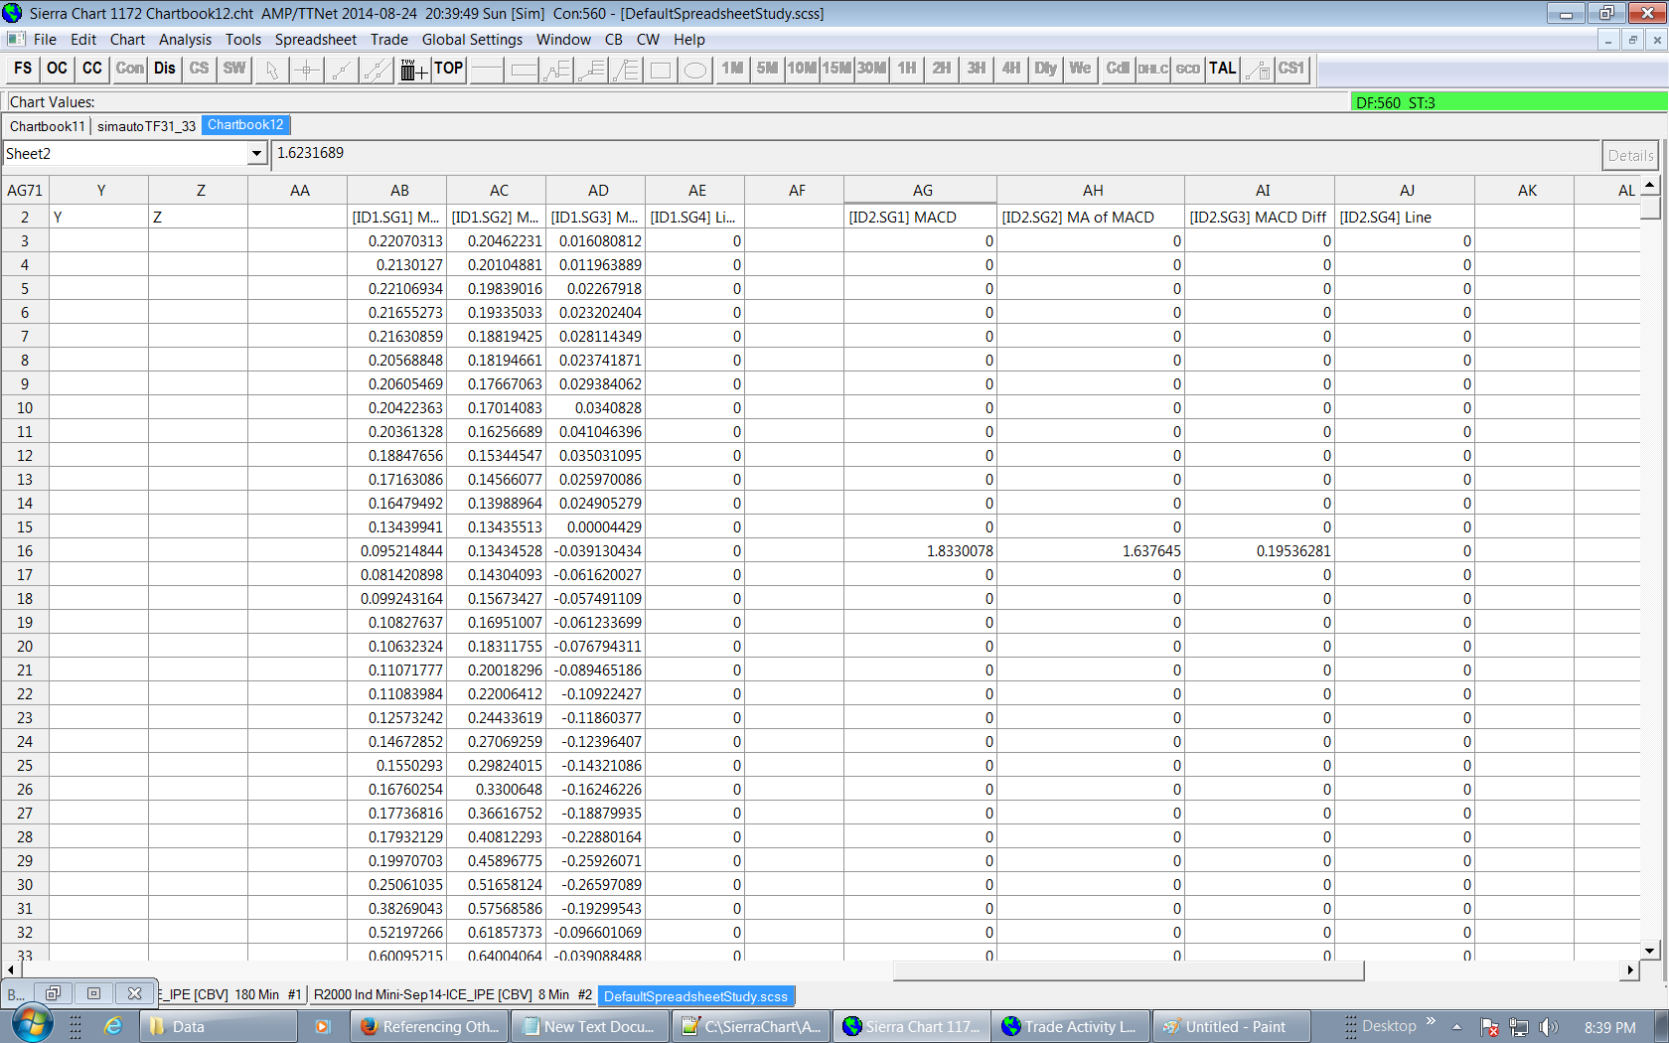This screenshot has width=1669, height=1043.
Task: Pick the rectangle drawing tool
Action: (661, 70)
